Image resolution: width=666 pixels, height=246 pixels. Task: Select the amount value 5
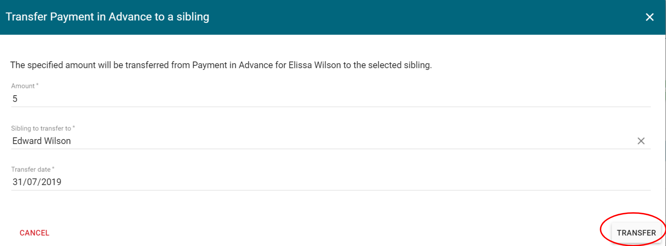[15, 99]
